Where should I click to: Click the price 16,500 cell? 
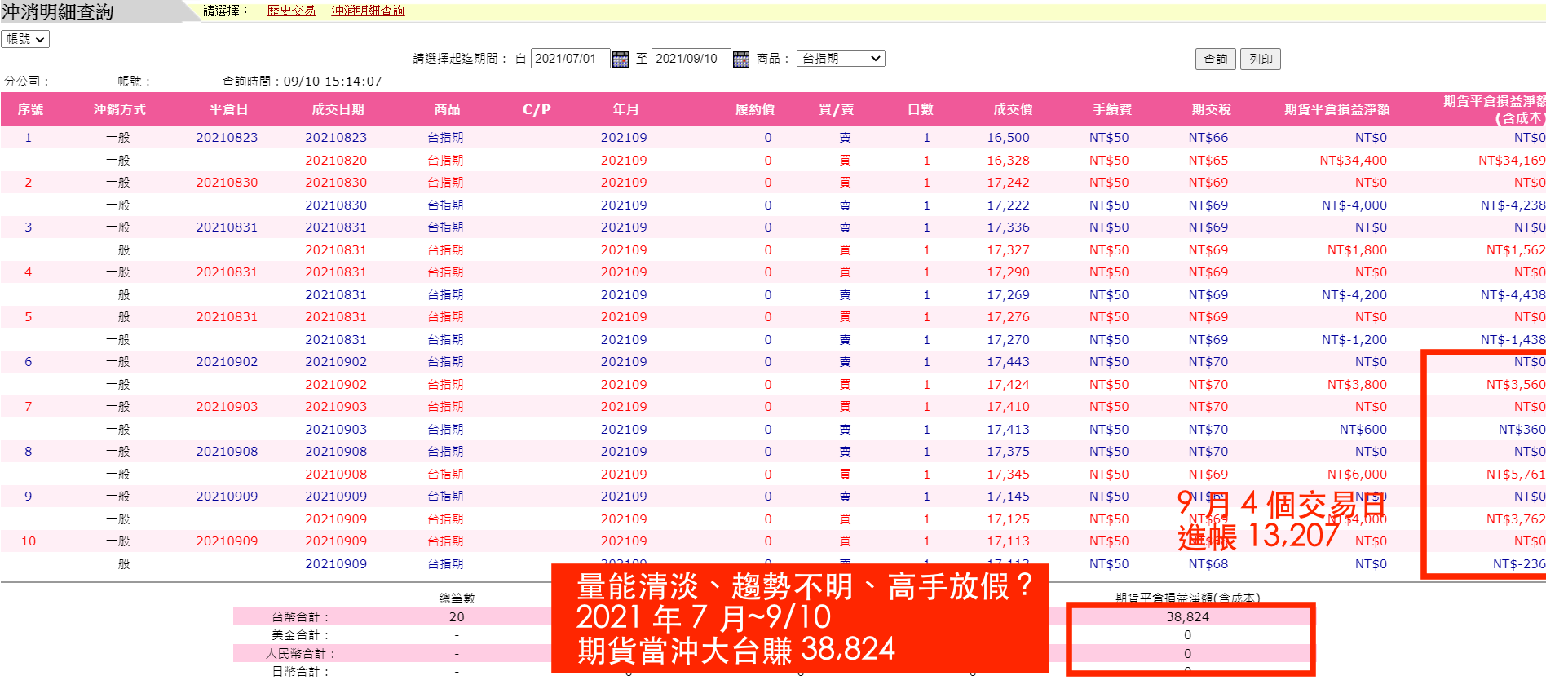coord(1008,138)
